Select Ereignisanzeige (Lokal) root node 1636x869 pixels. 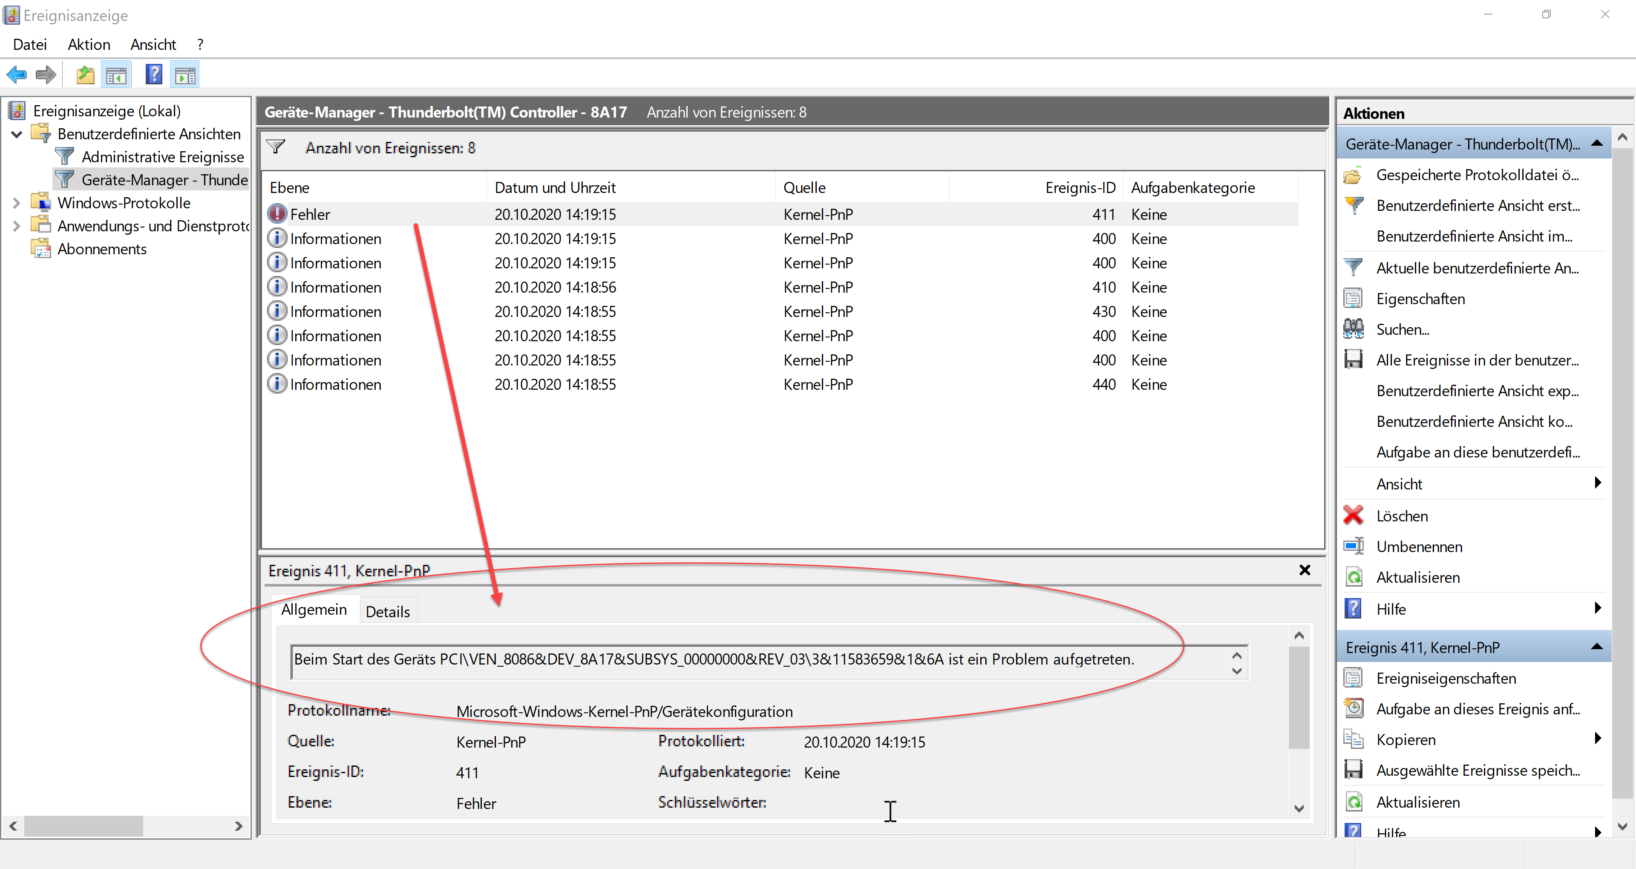tap(107, 111)
